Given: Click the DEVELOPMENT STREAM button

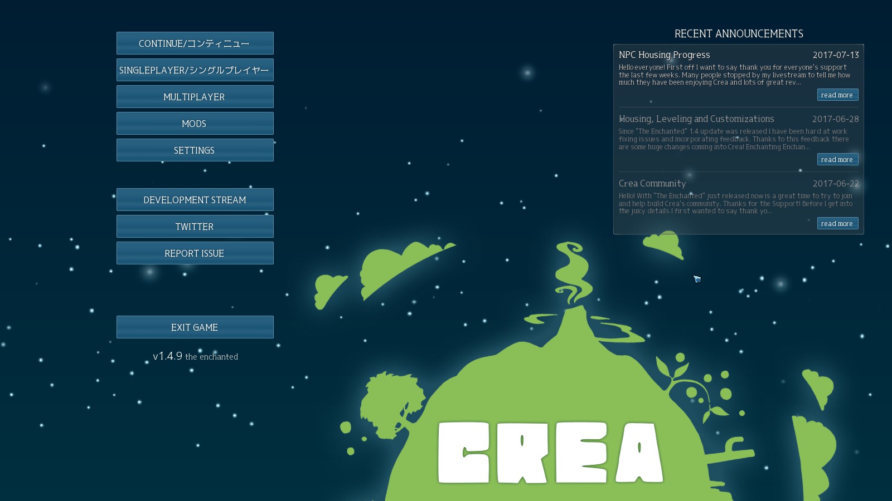Looking at the screenshot, I should coord(195,199).
